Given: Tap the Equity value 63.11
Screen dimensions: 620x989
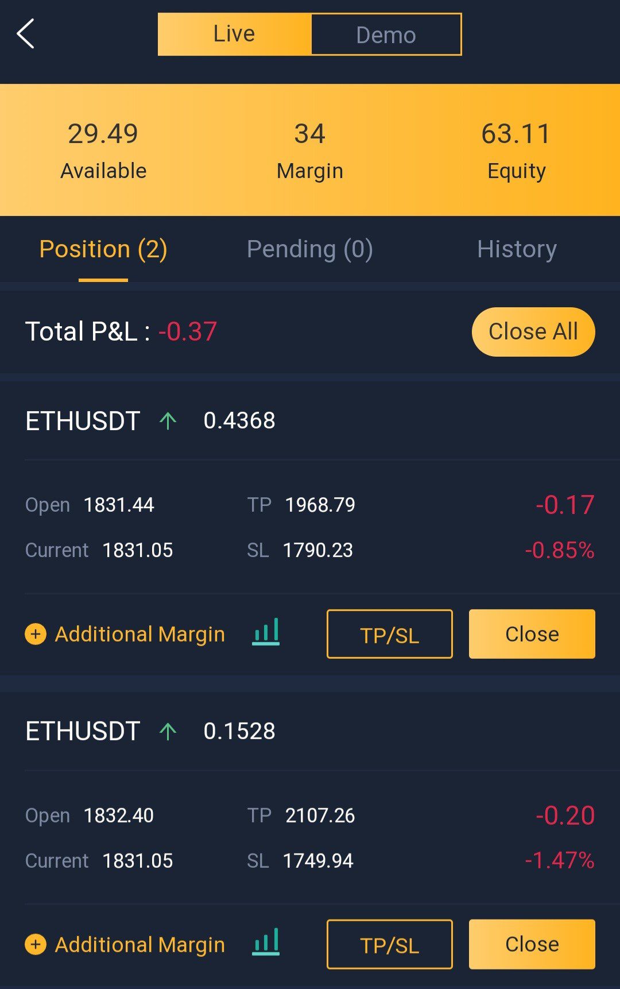Looking at the screenshot, I should tap(516, 134).
